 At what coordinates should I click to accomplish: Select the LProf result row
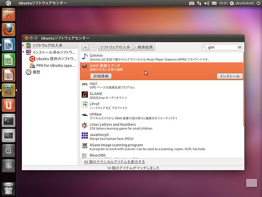[x=162, y=106]
